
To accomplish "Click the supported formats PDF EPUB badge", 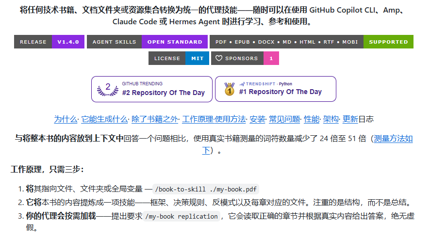I will pyautogui.click(x=312, y=42).
